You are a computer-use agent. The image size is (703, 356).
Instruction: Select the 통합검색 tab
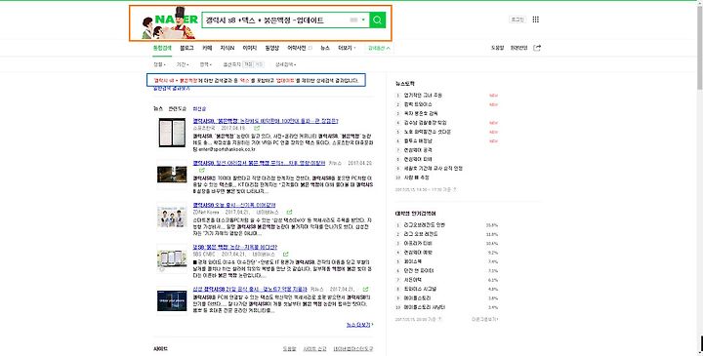[162, 48]
